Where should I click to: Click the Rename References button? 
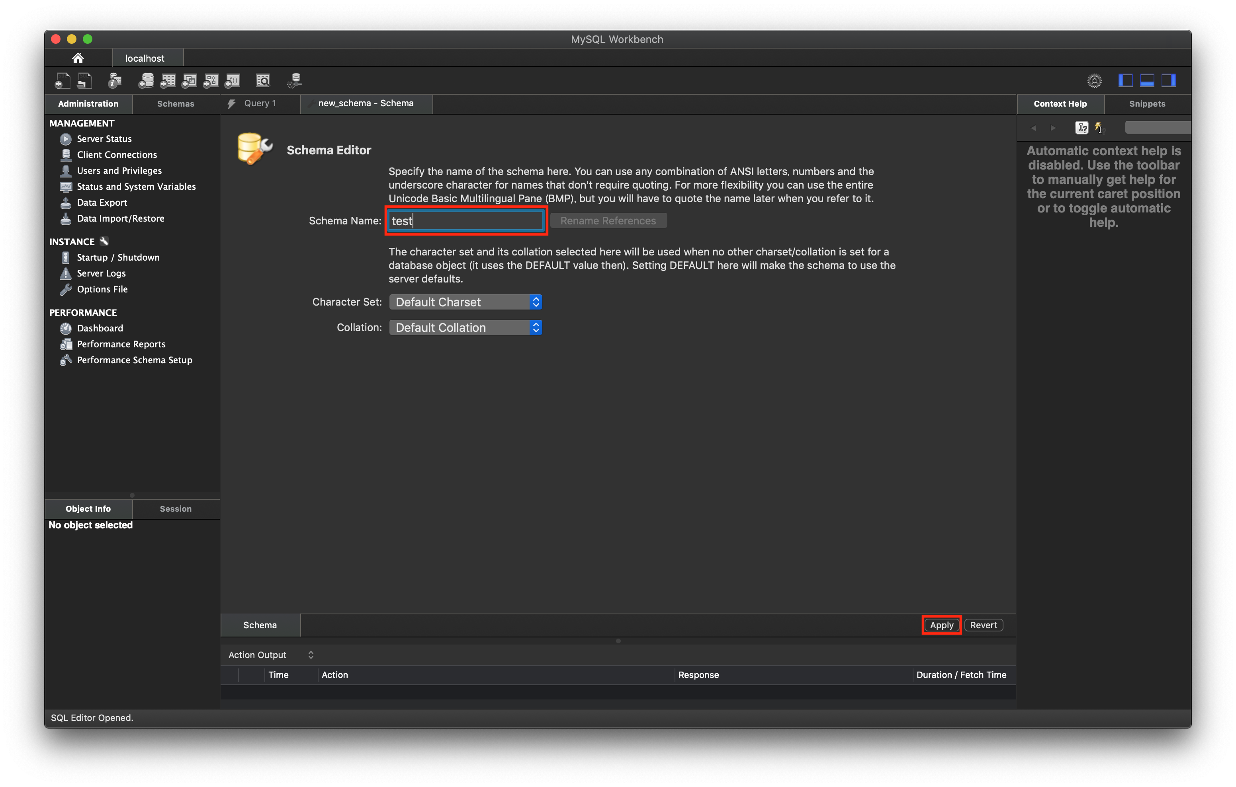click(x=608, y=220)
